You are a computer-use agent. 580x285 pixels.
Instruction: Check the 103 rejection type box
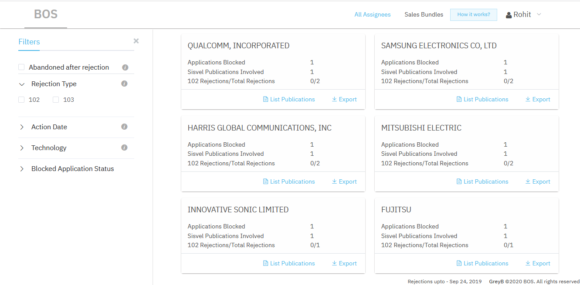pos(56,100)
